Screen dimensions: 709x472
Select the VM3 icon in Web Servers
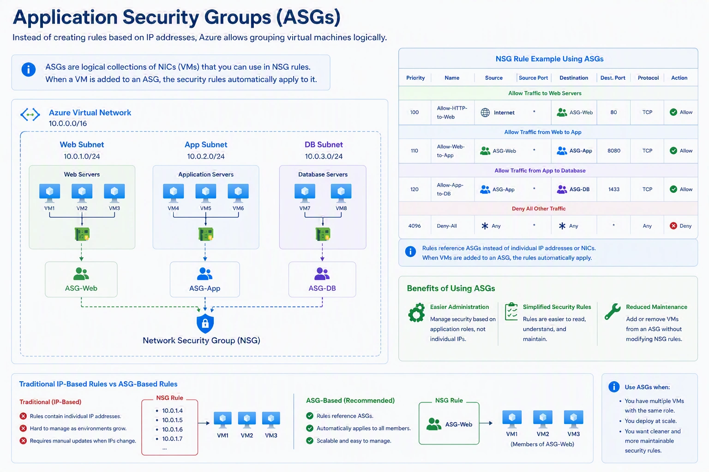pyautogui.click(x=114, y=193)
